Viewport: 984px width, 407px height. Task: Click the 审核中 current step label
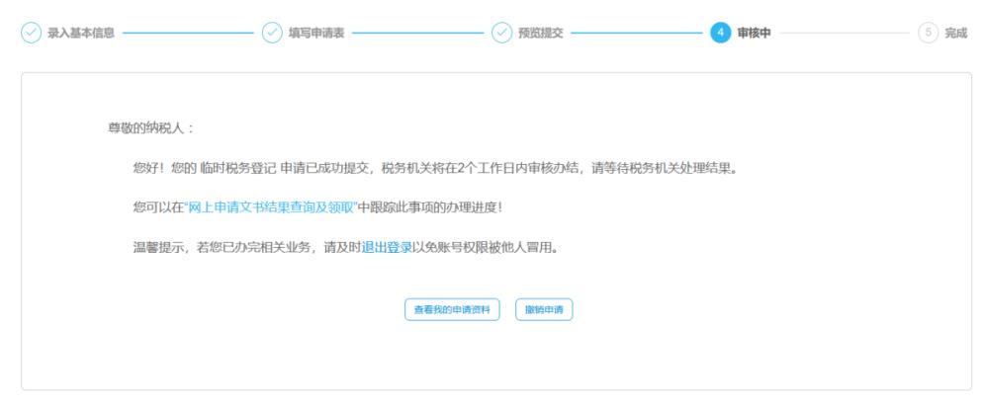point(754,33)
